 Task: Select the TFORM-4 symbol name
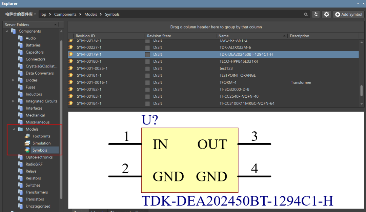point(228,82)
